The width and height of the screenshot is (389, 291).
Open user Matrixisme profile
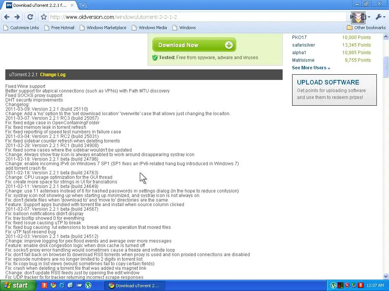pyautogui.click(x=303, y=60)
